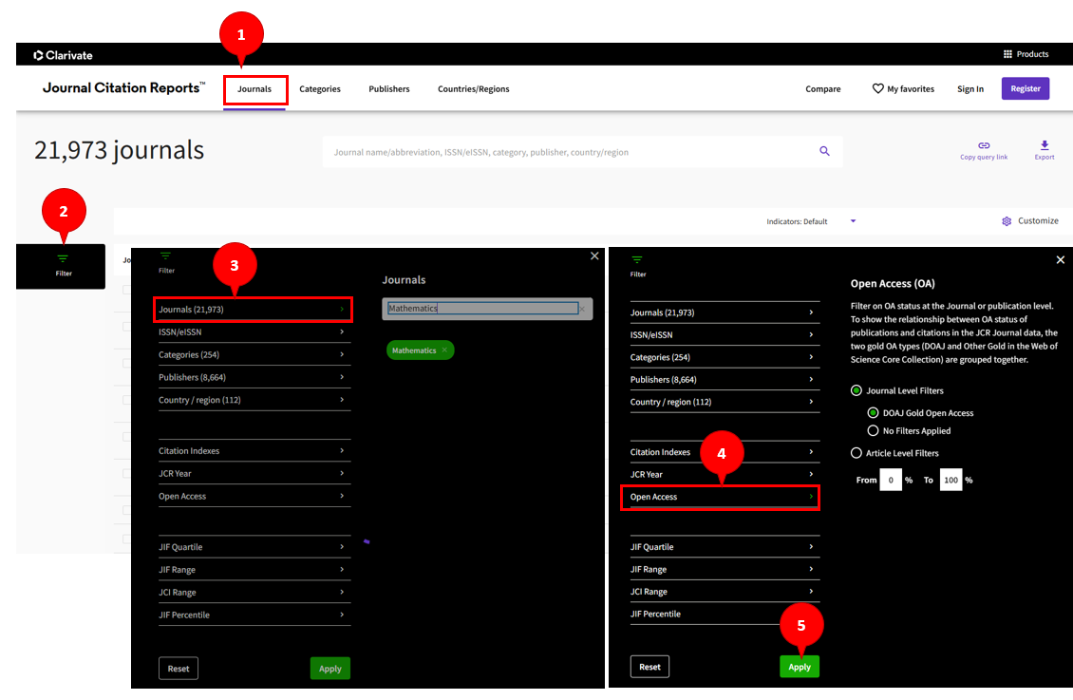
Task: Select No Filters Applied radio button
Action: (874, 430)
